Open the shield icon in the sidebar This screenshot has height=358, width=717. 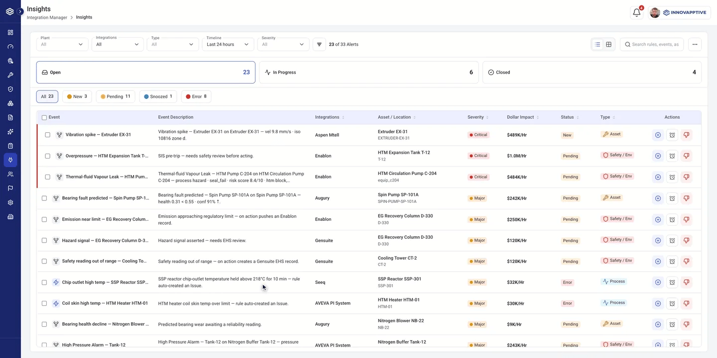[10, 89]
